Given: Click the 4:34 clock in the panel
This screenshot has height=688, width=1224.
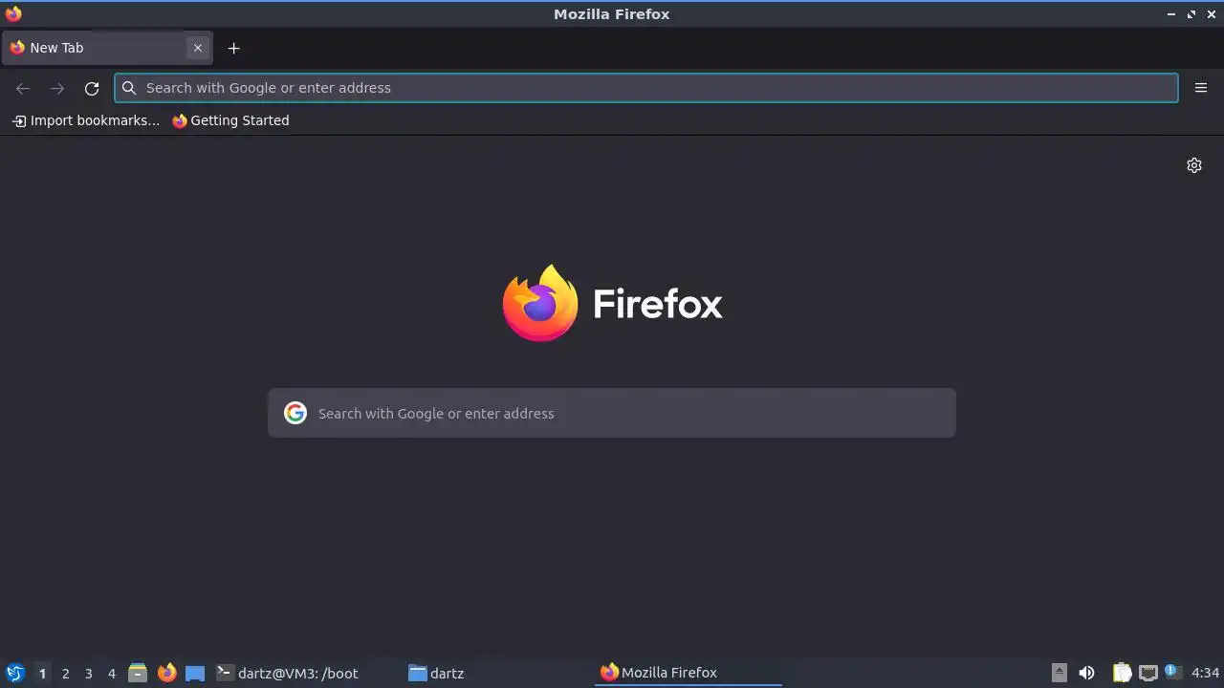Looking at the screenshot, I should click(1205, 673).
